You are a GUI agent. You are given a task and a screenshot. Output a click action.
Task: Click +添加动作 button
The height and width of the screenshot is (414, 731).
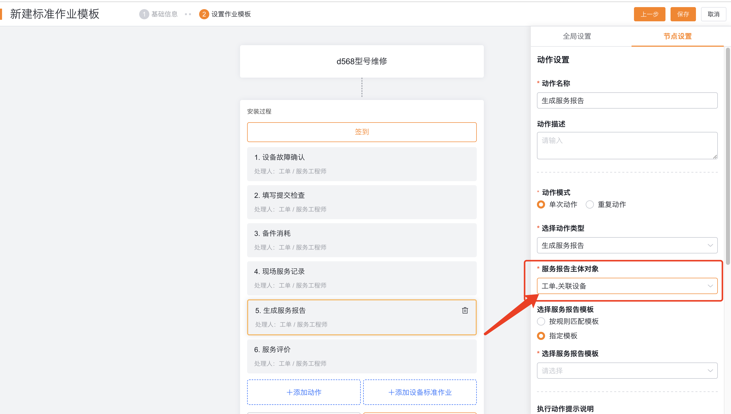(304, 392)
